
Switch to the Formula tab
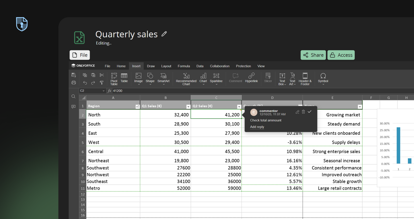pos(184,66)
